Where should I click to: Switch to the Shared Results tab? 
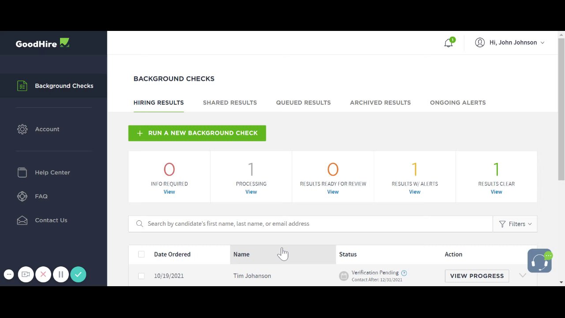[x=230, y=102]
